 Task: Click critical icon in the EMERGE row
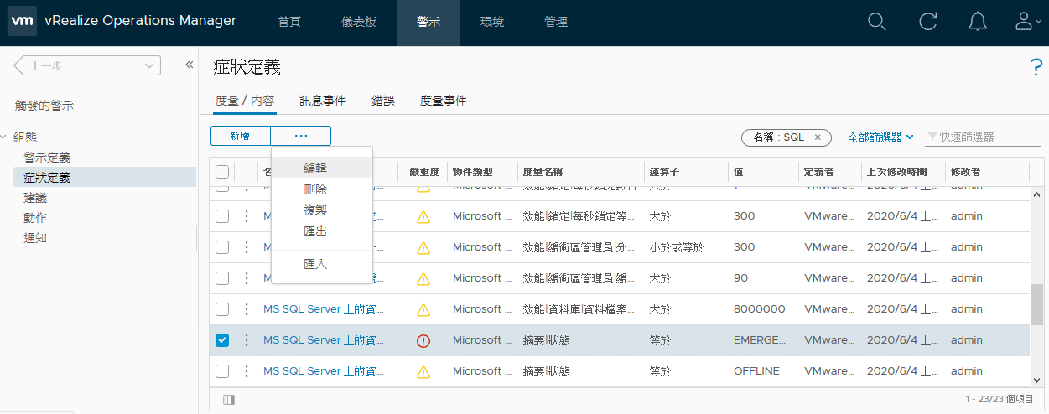tap(423, 340)
